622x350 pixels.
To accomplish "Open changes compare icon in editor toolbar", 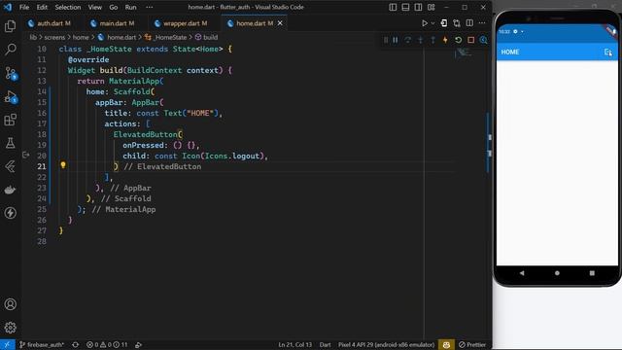I will (457, 23).
